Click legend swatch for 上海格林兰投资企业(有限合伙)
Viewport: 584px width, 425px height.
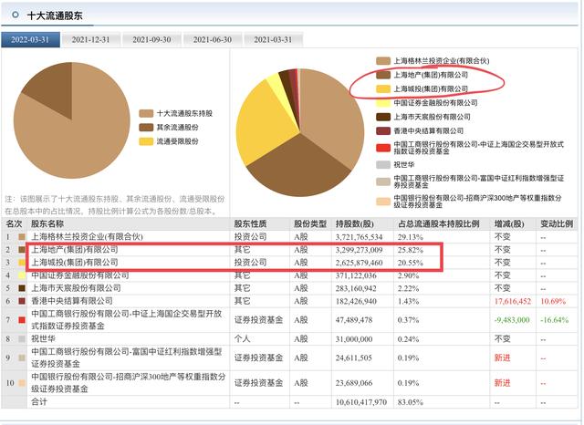(383, 61)
